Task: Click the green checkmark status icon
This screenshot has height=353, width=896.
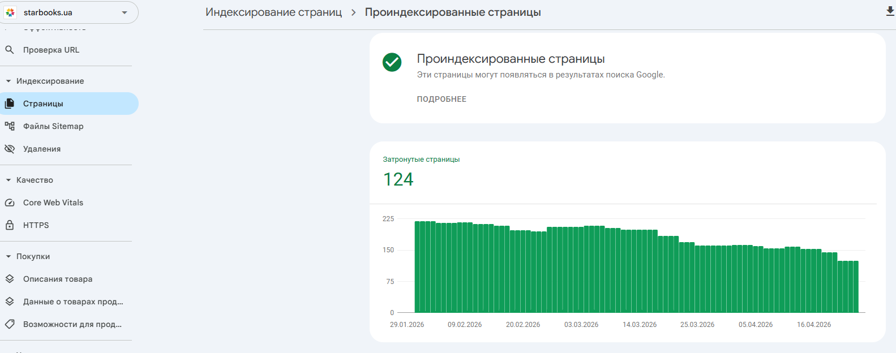Action: [x=392, y=62]
